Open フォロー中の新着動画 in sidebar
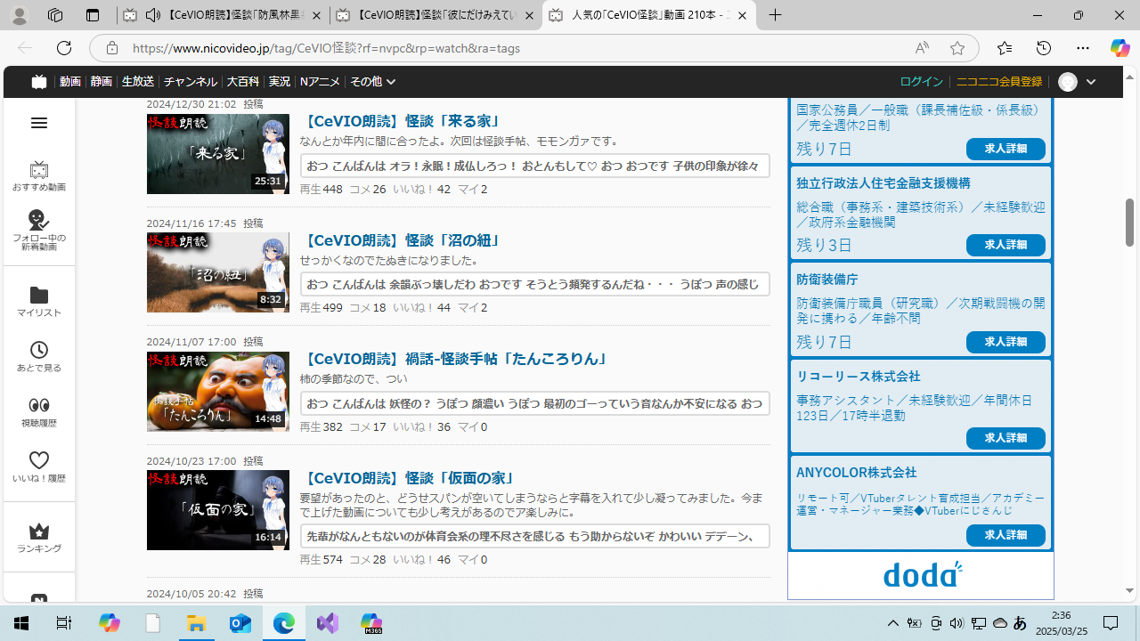1140x641 pixels. click(39, 230)
